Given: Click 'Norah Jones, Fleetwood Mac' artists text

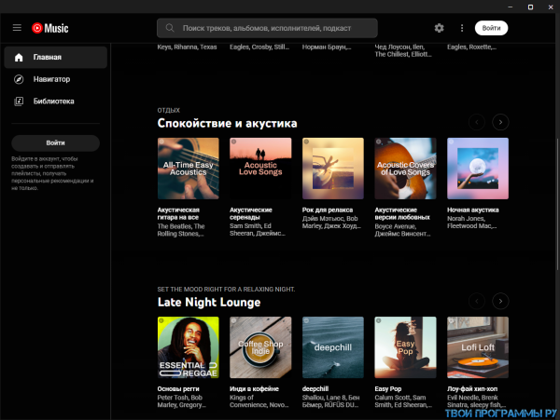Looking at the screenshot, I should pos(471,223).
